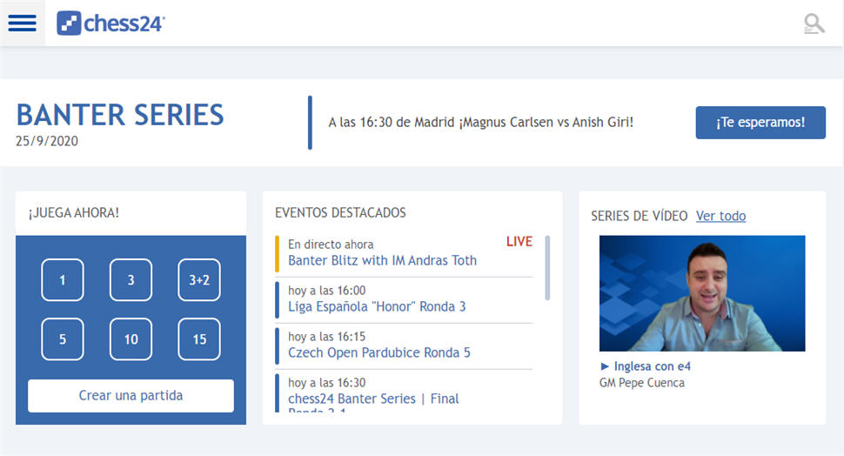Start a 15 minute game
Viewport: 844px width, 456px height.
point(199,339)
